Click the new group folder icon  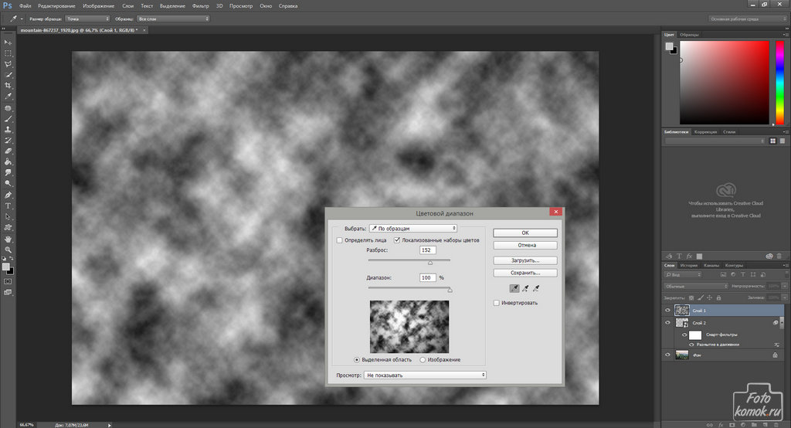(x=753, y=425)
